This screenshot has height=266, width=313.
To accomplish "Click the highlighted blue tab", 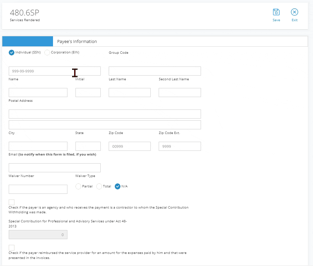I will 28,41.
